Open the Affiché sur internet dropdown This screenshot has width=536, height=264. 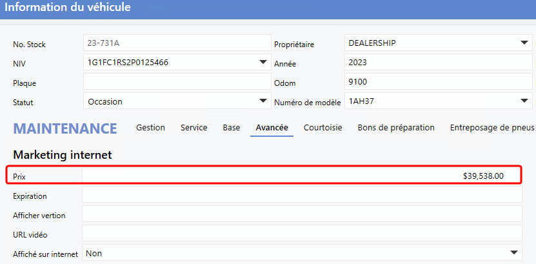coord(514,253)
